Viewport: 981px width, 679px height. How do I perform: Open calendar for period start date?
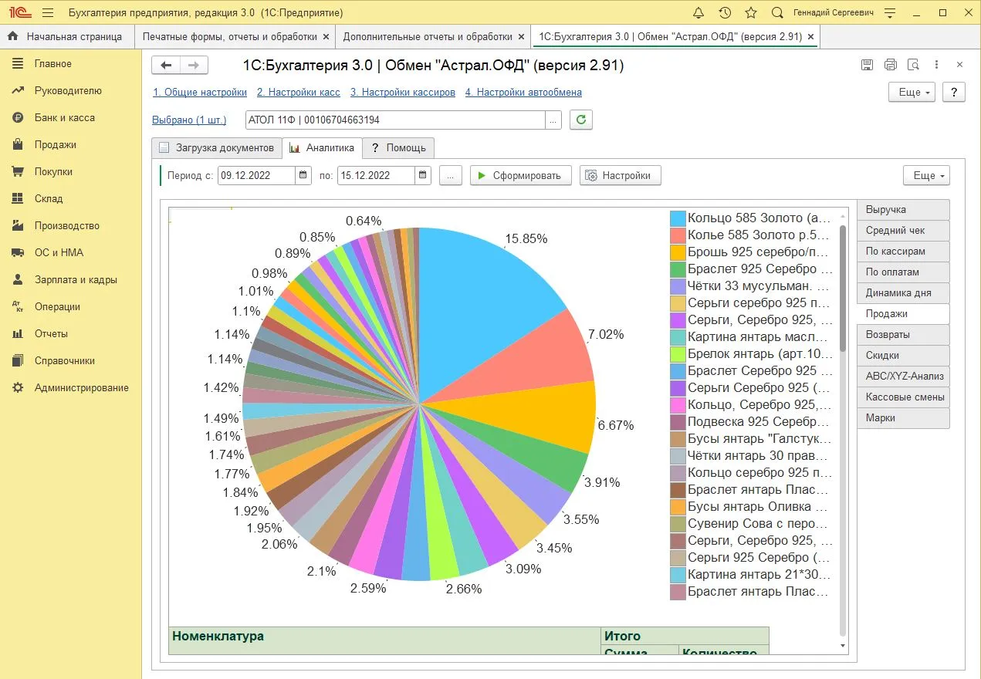(303, 176)
